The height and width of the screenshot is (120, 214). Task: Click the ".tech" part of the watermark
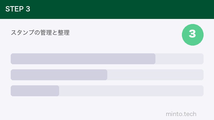point(190,114)
